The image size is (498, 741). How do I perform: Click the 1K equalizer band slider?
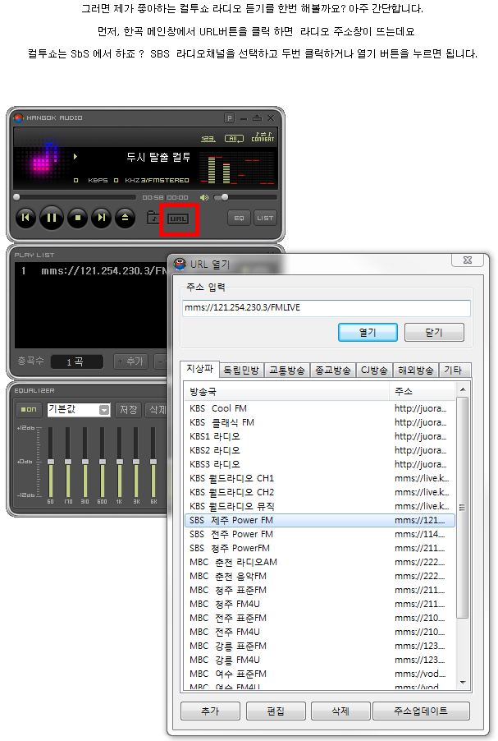(x=120, y=461)
